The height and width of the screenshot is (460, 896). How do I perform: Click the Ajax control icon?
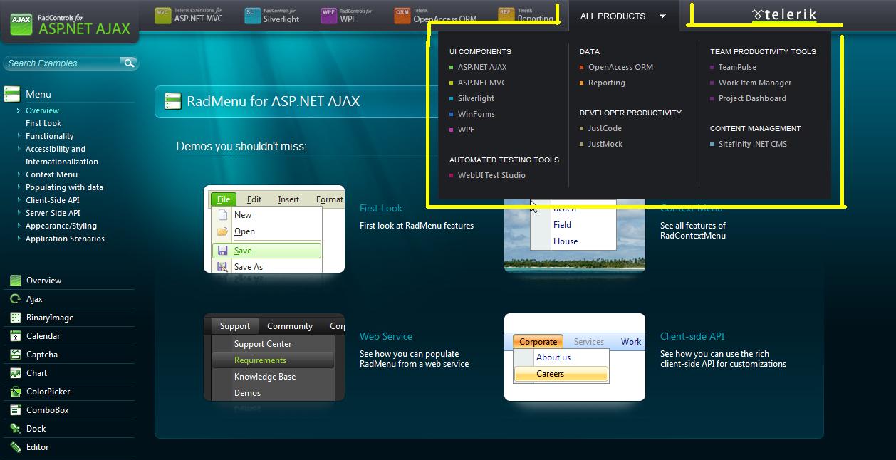(x=15, y=299)
